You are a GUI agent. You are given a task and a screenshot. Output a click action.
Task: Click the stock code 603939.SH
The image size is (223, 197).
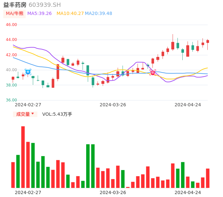45,5
